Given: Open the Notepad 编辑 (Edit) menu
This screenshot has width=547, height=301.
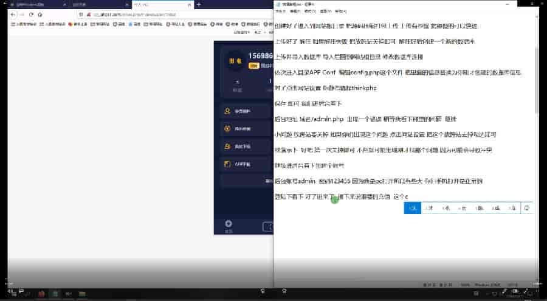Looking at the screenshot, I should click(x=295, y=11).
